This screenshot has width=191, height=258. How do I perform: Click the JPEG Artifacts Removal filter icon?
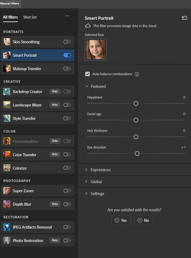pos(7,227)
